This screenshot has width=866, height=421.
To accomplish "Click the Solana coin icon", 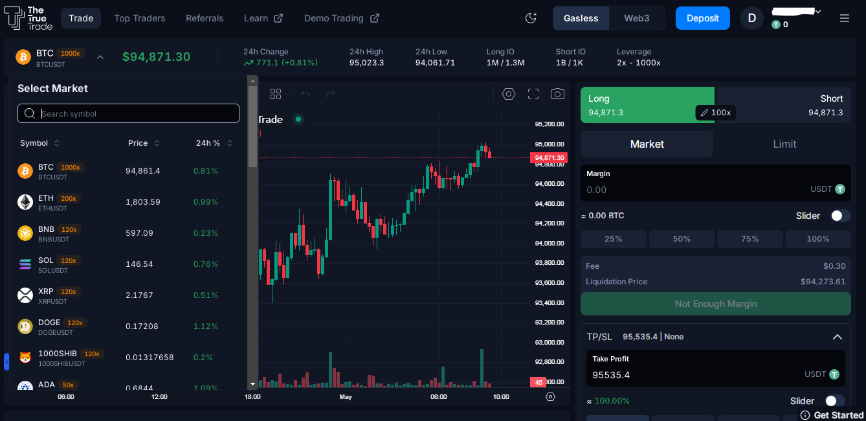I will pos(25,264).
